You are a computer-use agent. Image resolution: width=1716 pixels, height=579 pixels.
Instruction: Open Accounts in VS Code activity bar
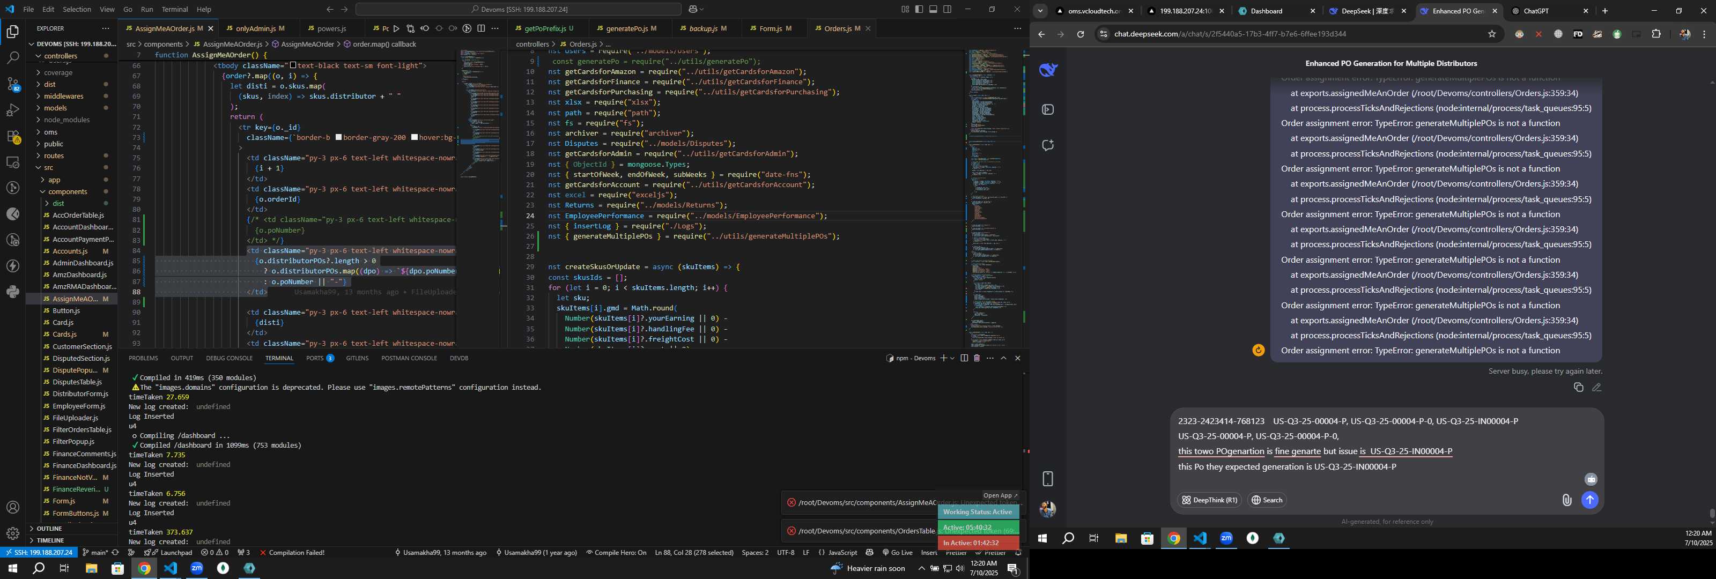tap(13, 508)
